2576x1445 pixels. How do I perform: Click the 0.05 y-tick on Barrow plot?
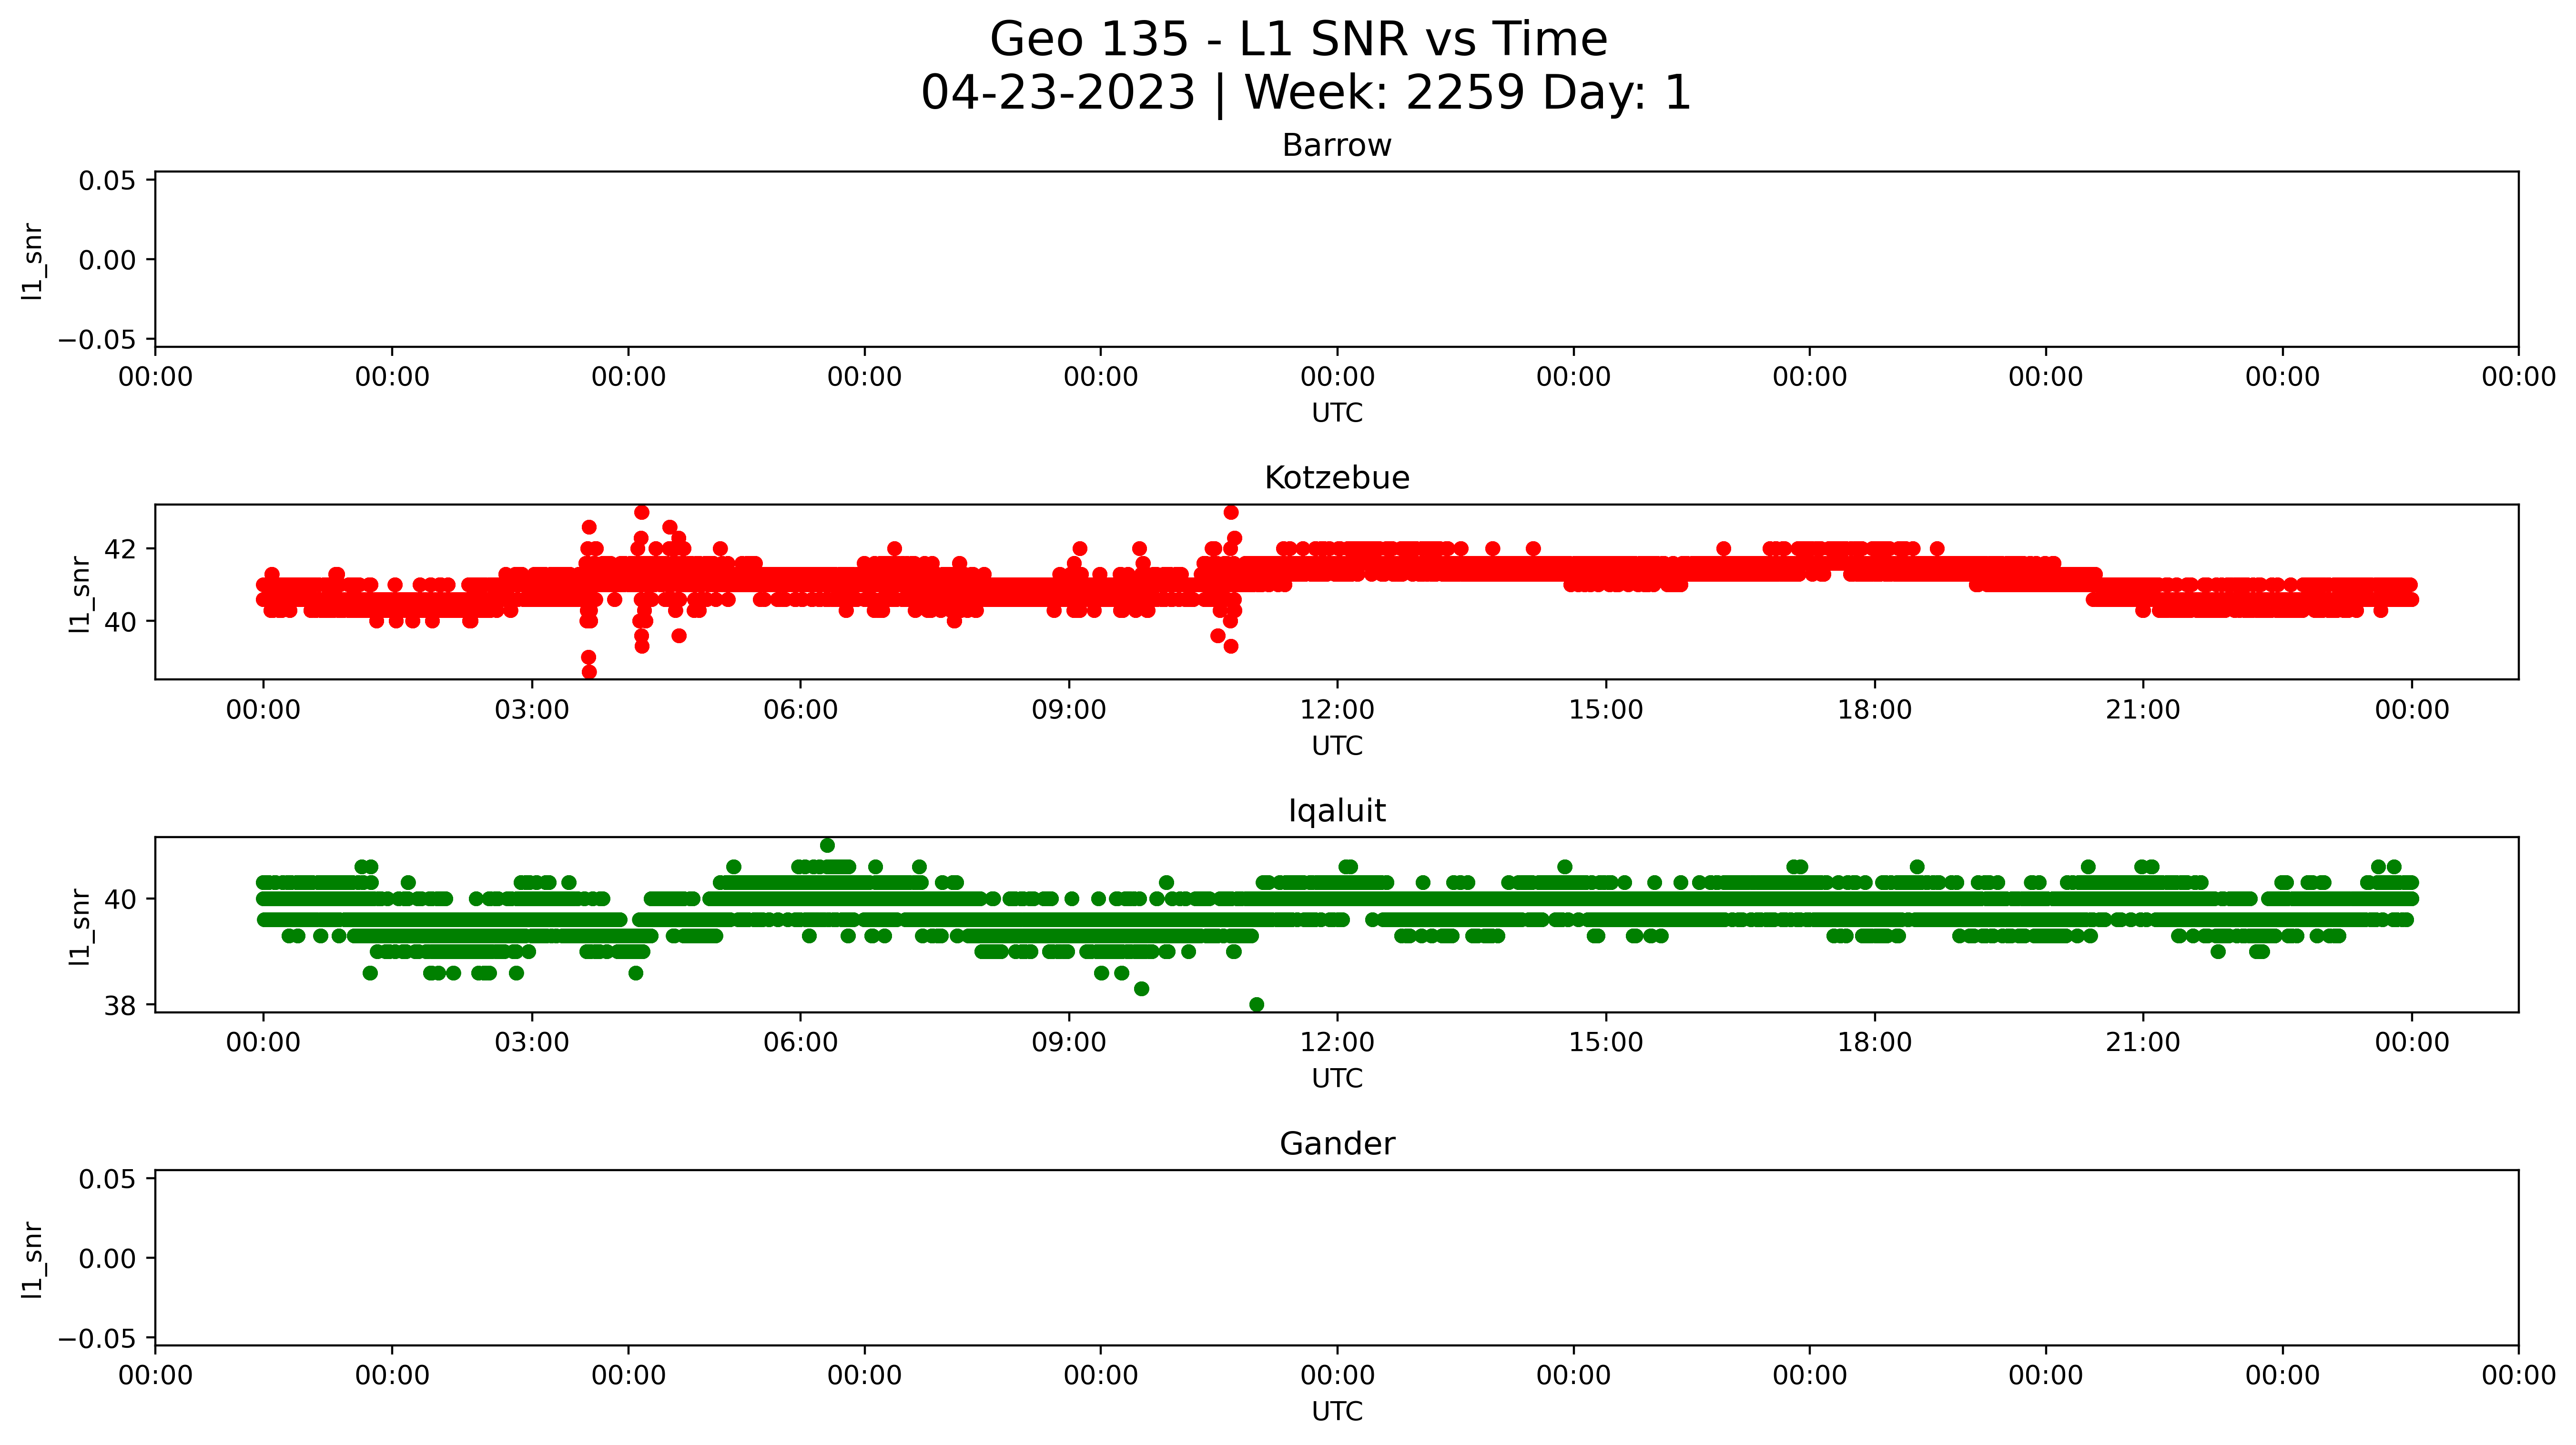click(107, 181)
